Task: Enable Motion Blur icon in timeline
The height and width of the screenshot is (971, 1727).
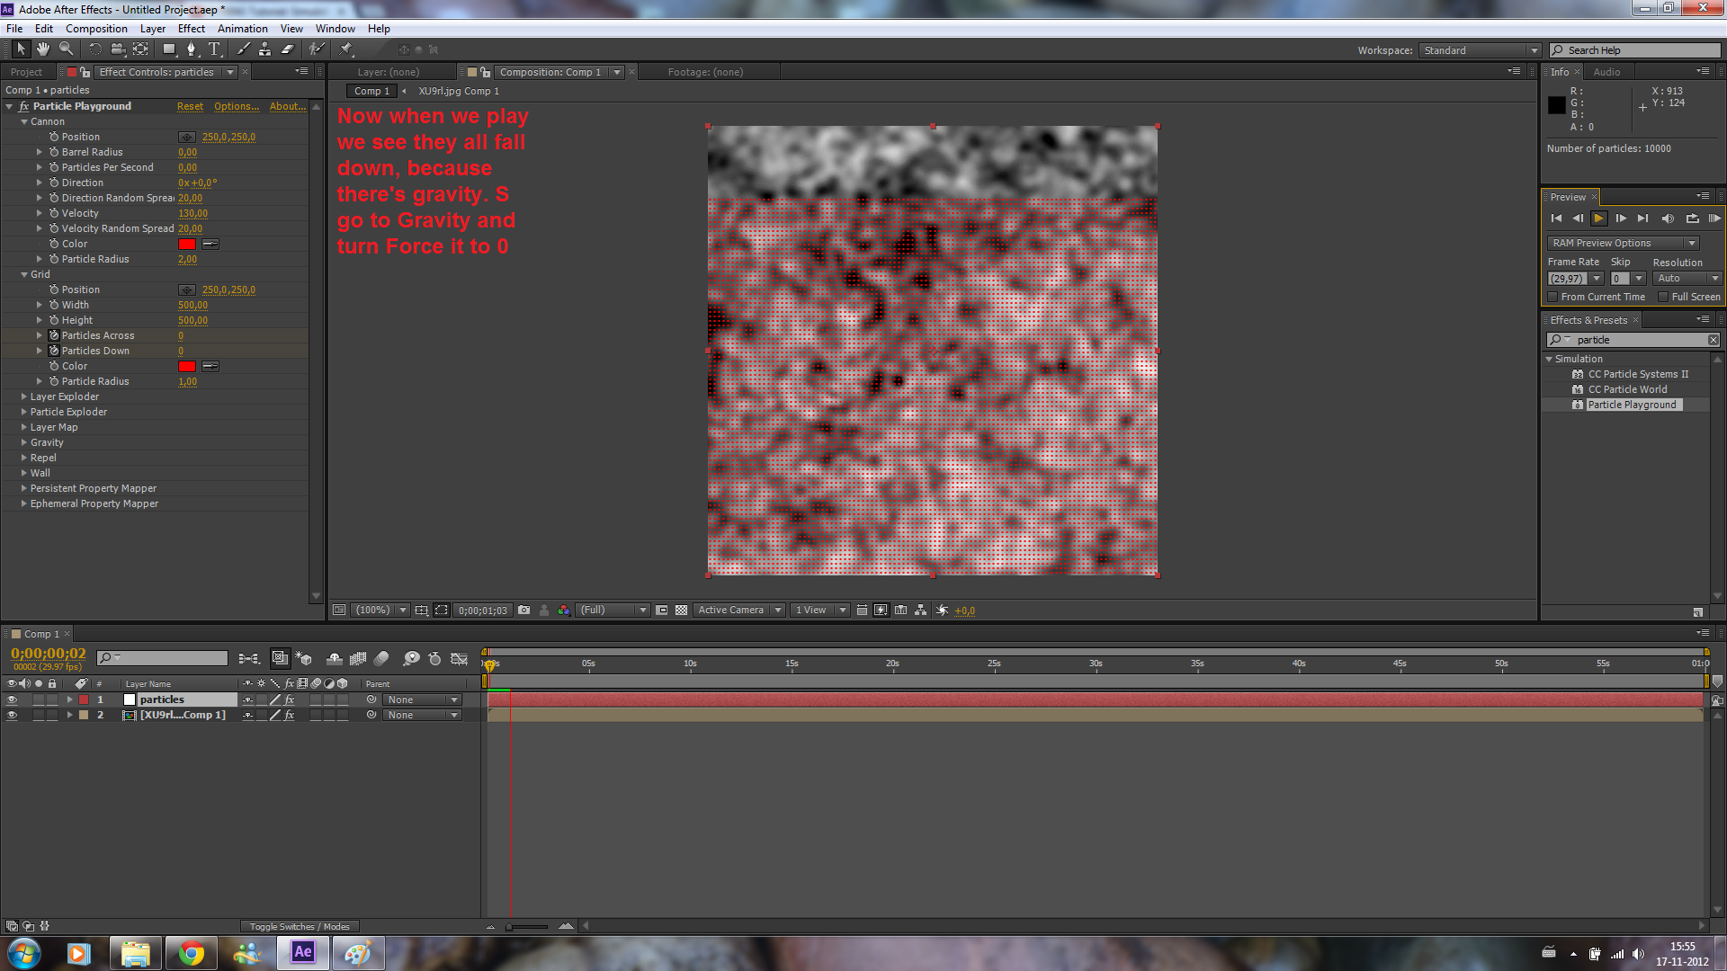Action: 381,659
